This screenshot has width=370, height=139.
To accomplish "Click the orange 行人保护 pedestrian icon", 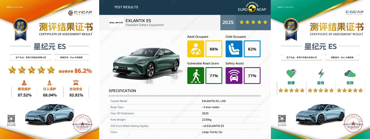I will (50, 83).
